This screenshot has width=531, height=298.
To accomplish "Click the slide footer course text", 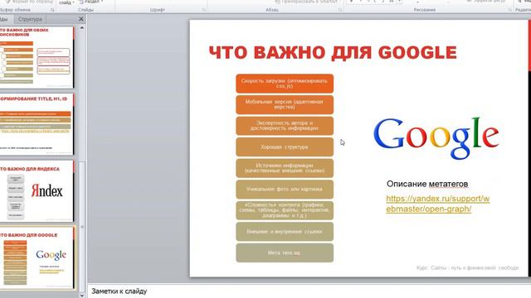I will pos(467,267).
